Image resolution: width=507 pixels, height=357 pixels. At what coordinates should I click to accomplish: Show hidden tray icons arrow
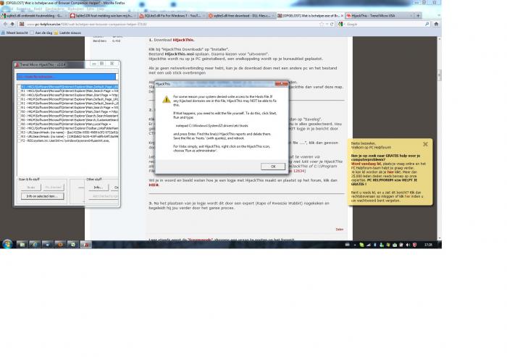click(x=355, y=245)
